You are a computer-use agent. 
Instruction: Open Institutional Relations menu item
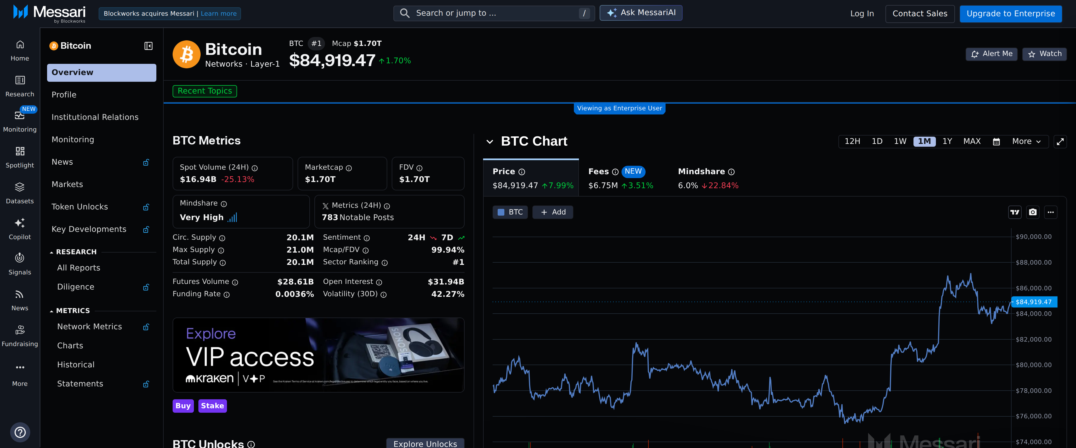tap(101, 117)
